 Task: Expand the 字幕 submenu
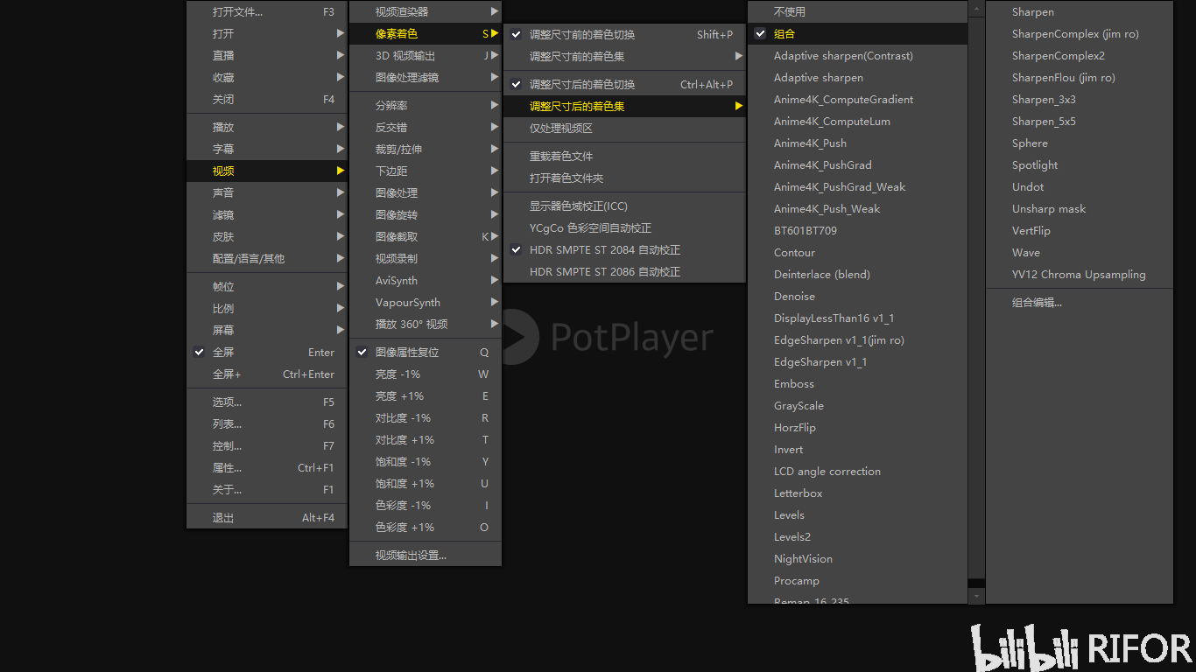pyautogui.click(x=267, y=149)
